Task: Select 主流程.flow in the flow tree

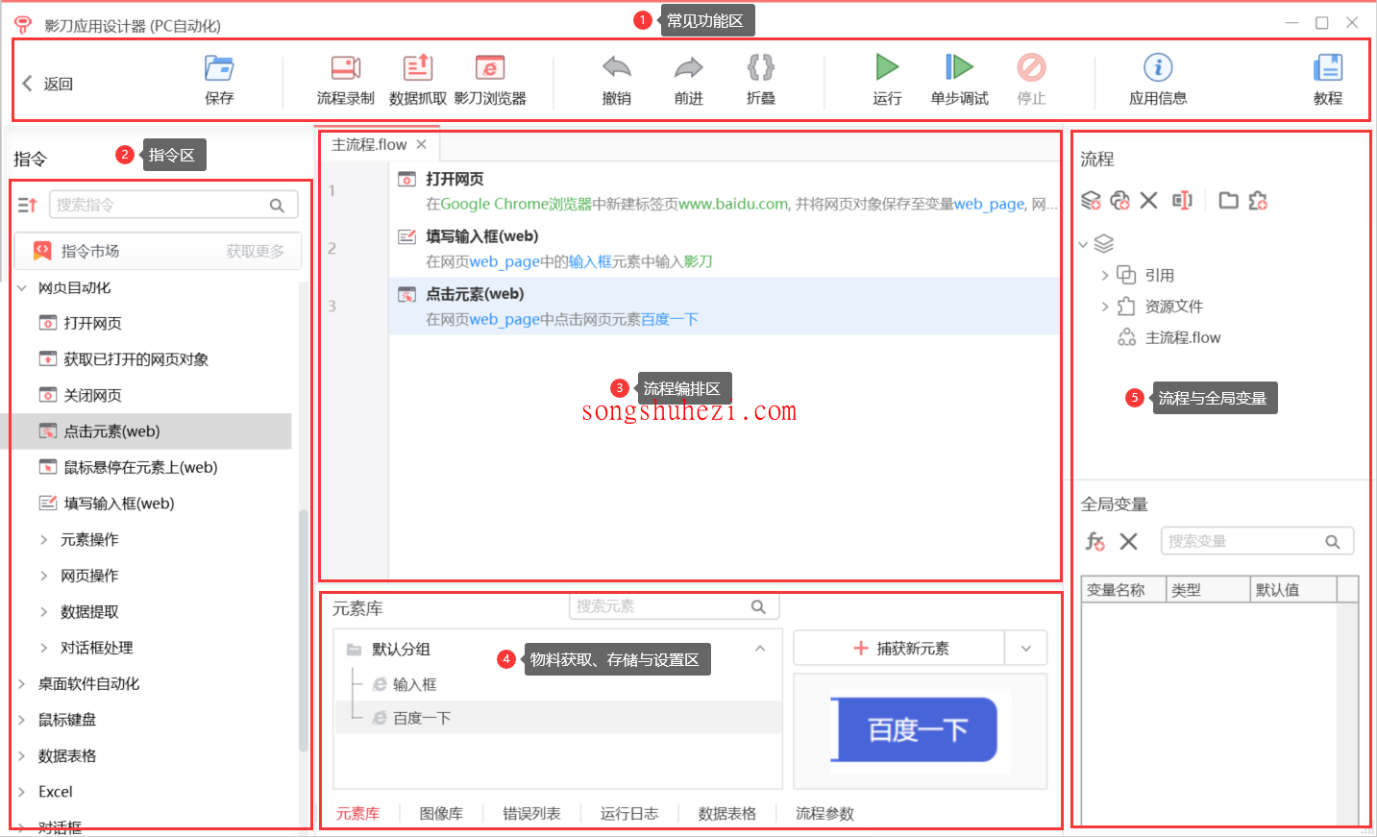Action: click(x=1182, y=337)
